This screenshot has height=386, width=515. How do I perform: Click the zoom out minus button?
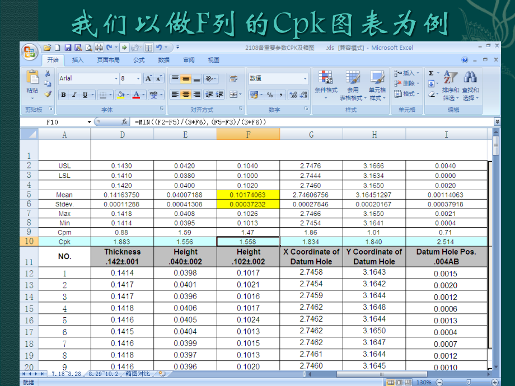(x=439, y=383)
